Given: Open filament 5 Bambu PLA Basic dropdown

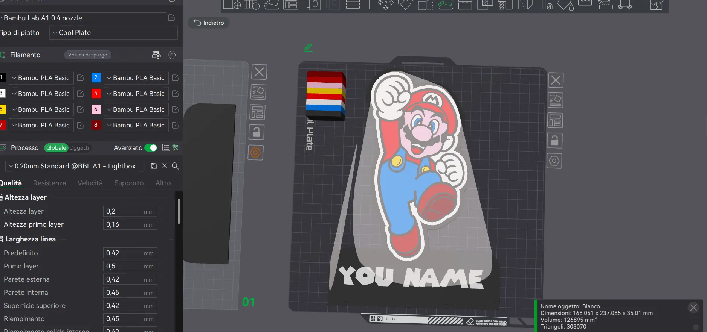Looking at the screenshot, I should pos(41,109).
